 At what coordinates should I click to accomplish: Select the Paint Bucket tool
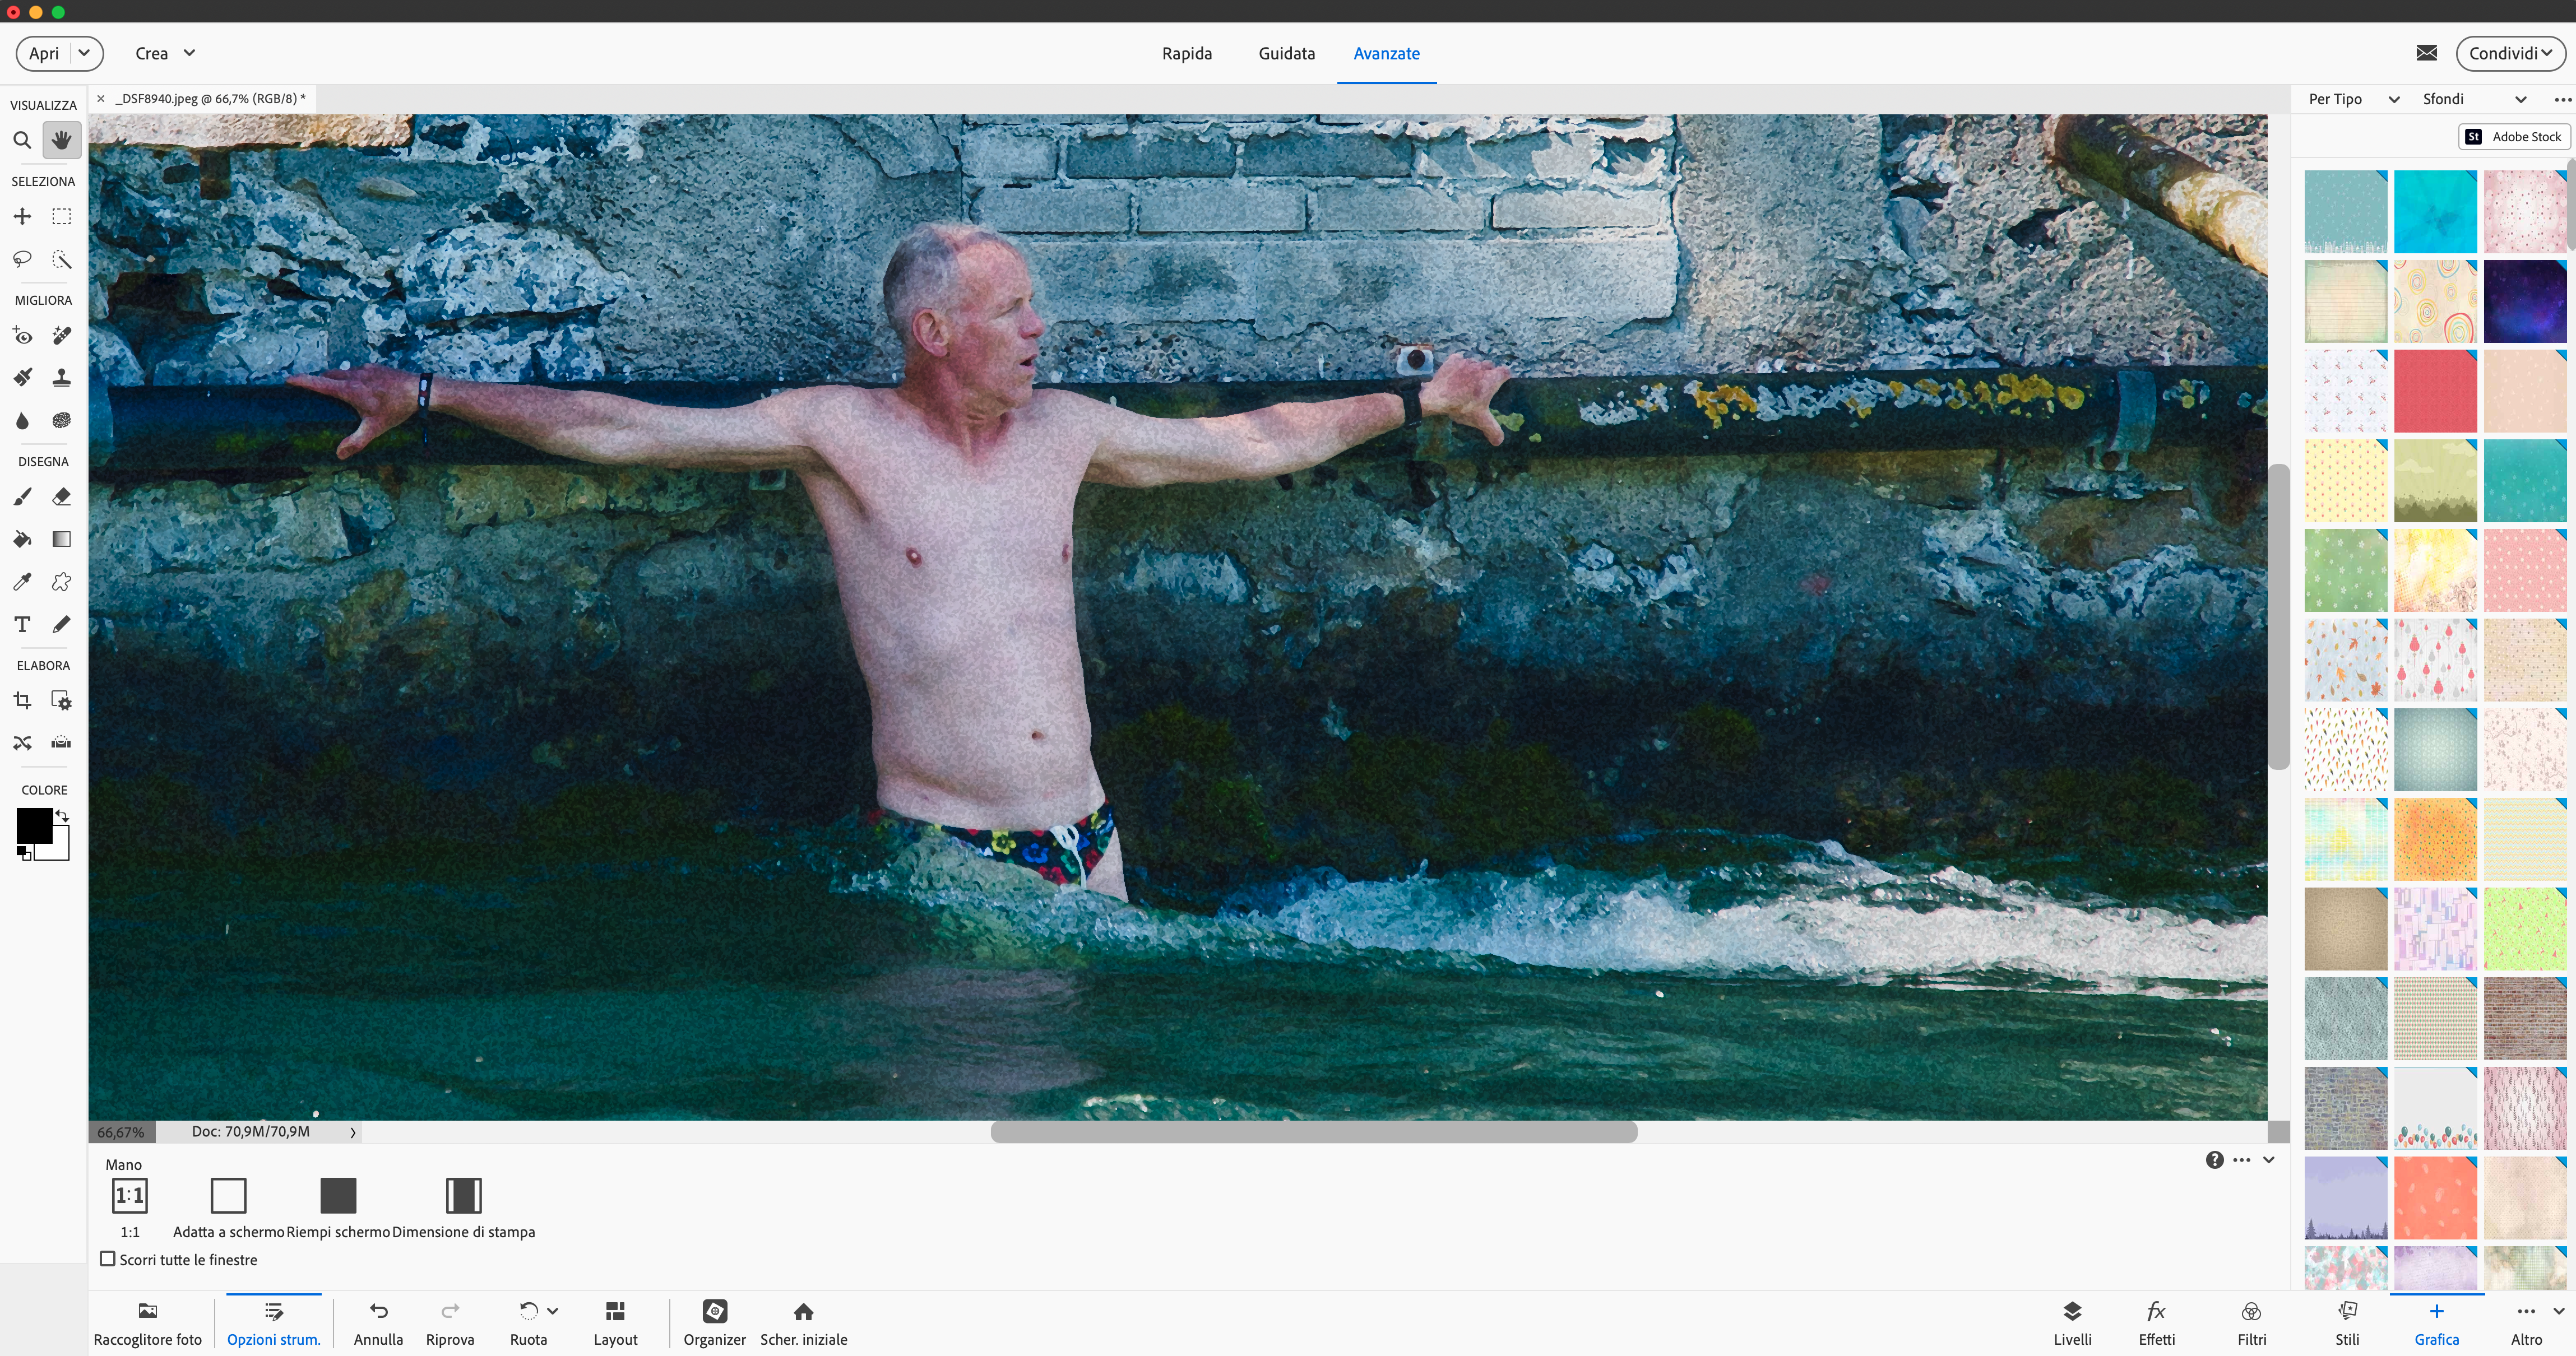tap(22, 540)
